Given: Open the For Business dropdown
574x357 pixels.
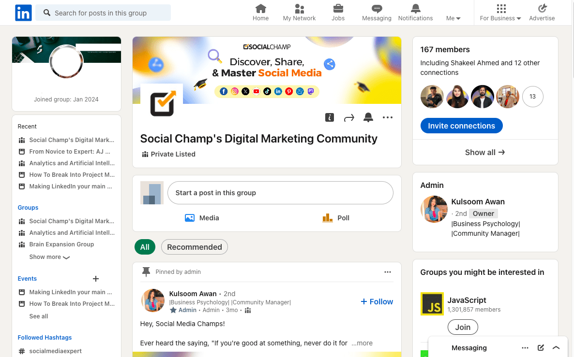Looking at the screenshot, I should pos(499,12).
